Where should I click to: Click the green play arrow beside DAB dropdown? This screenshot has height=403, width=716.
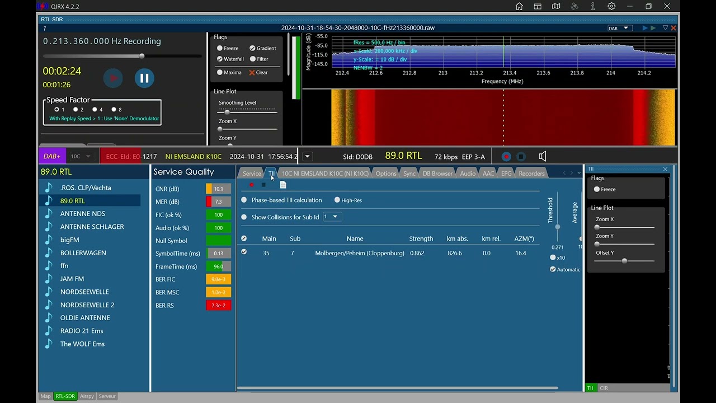(653, 28)
